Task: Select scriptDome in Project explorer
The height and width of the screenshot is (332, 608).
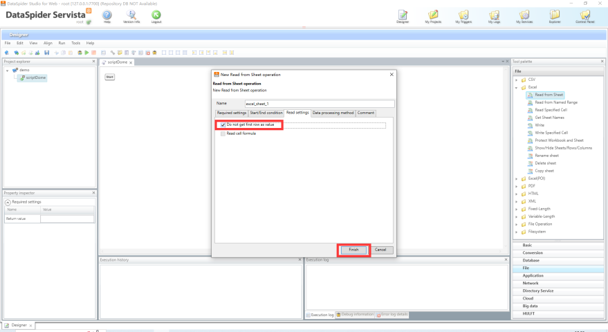Action: (33, 78)
